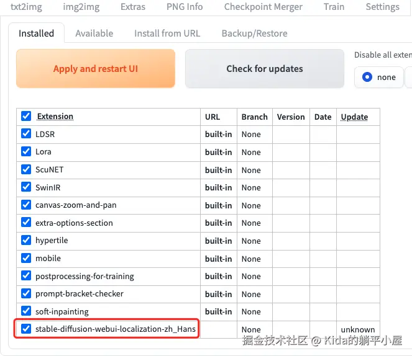Click the soft-inpainting name text

[62, 312]
